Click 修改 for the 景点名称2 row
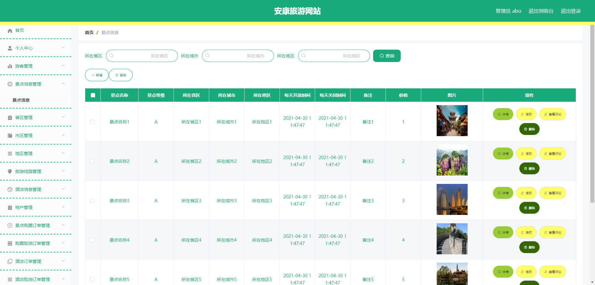The image size is (595, 285). pos(526,154)
